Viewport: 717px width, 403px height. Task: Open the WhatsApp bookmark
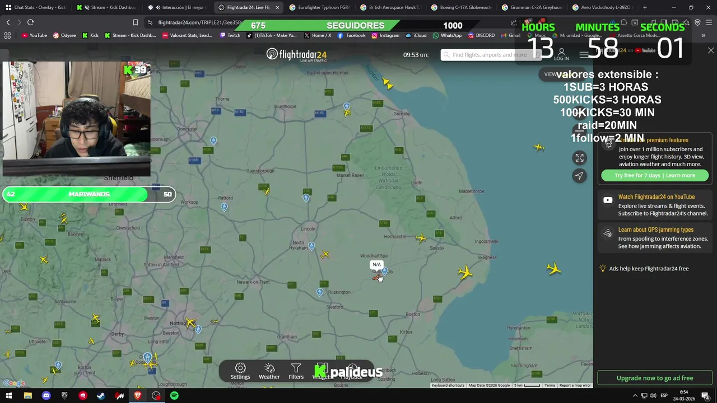click(x=446, y=35)
